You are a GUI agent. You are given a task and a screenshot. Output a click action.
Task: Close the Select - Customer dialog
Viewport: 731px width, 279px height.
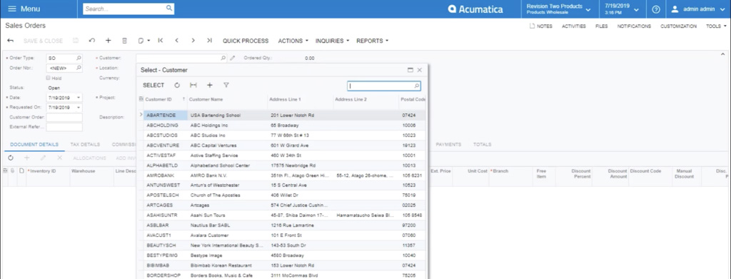pos(420,70)
